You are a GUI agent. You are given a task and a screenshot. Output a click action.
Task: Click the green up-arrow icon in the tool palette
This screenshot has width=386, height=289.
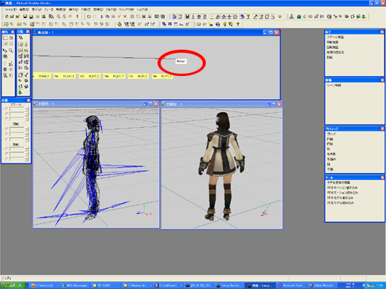pyautogui.click(x=20, y=93)
